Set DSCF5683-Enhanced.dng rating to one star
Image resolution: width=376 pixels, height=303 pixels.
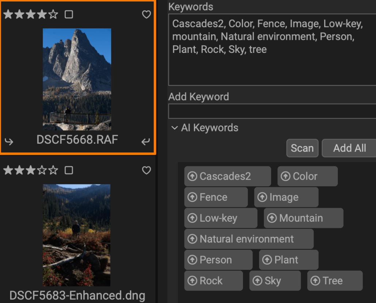tap(8, 170)
